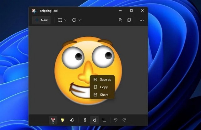Image resolution: width=201 pixels, height=130 pixels.
Task: Select the Ballpoint pen tool
Action: pyautogui.click(x=53, y=119)
